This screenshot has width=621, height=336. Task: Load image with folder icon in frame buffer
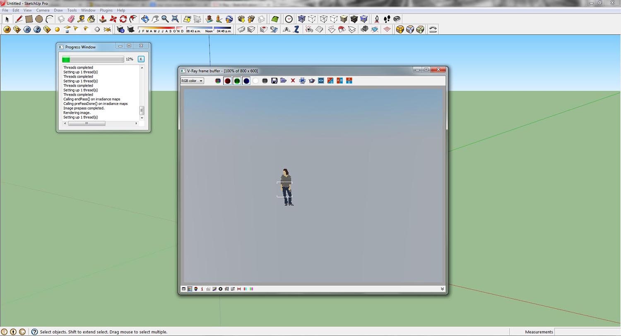(283, 81)
